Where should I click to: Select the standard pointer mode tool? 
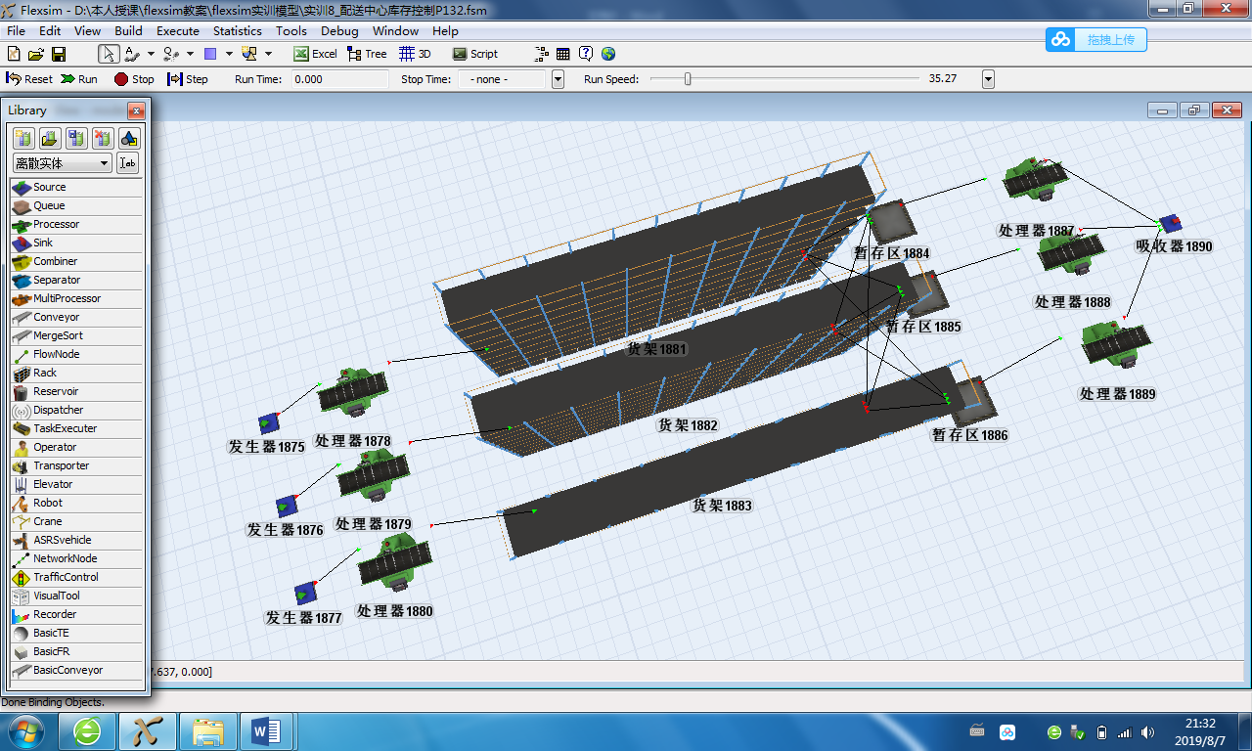[x=108, y=54]
